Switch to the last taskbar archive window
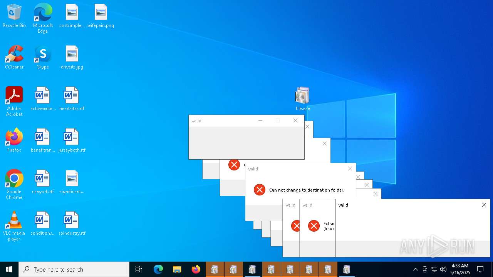This screenshot has width=493, height=277. pyautogui.click(x=347, y=269)
